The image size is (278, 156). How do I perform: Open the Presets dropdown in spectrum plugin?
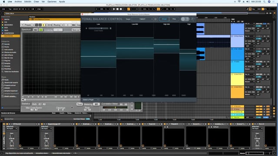(x=29, y=25)
